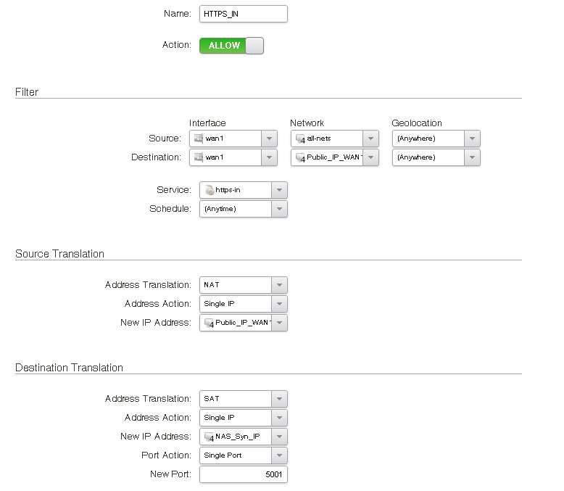564x491 pixels.
Task: Click the Public_IP_WAN icon in Destination network
Action: [x=300, y=157]
